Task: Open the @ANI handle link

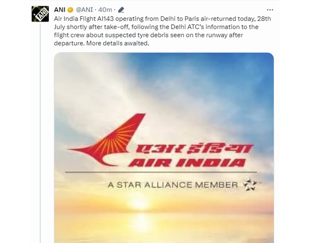Action: [x=84, y=10]
